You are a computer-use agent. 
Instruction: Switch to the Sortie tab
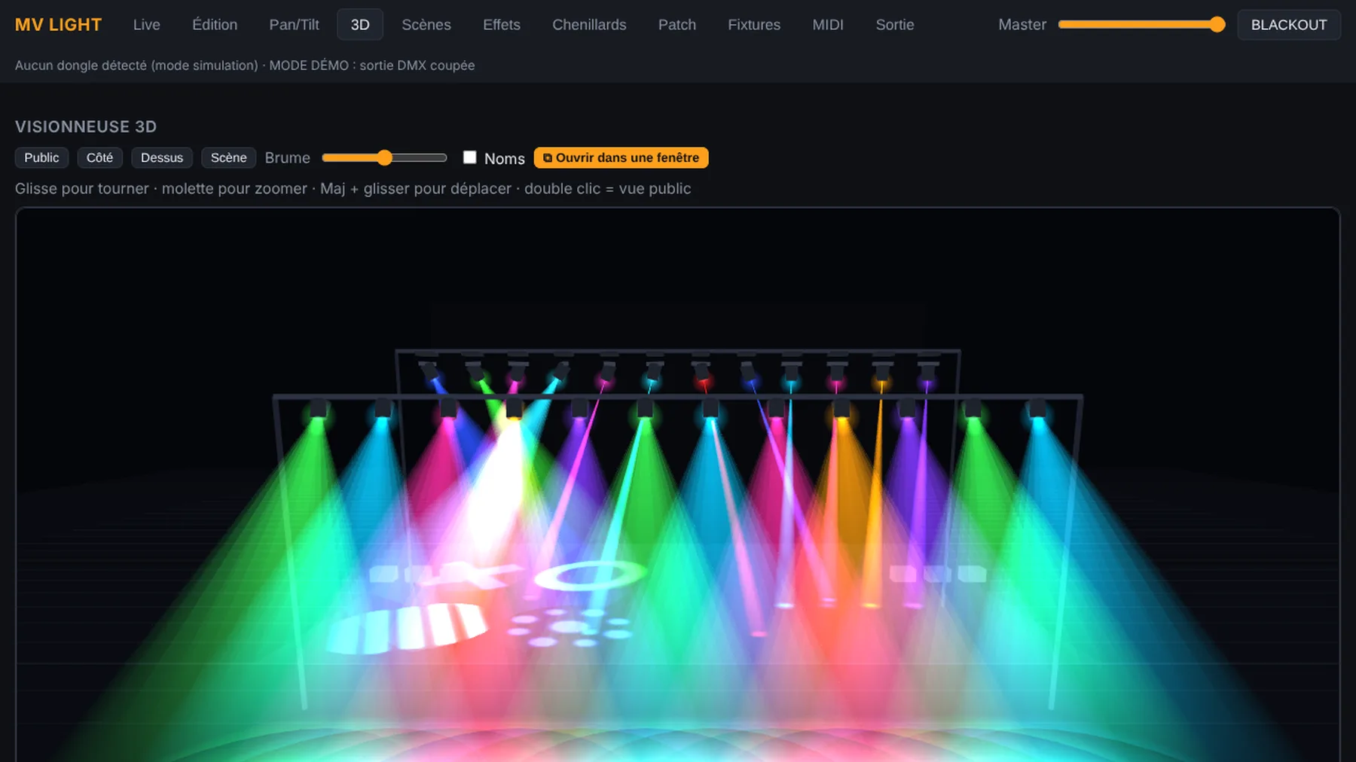[895, 25]
